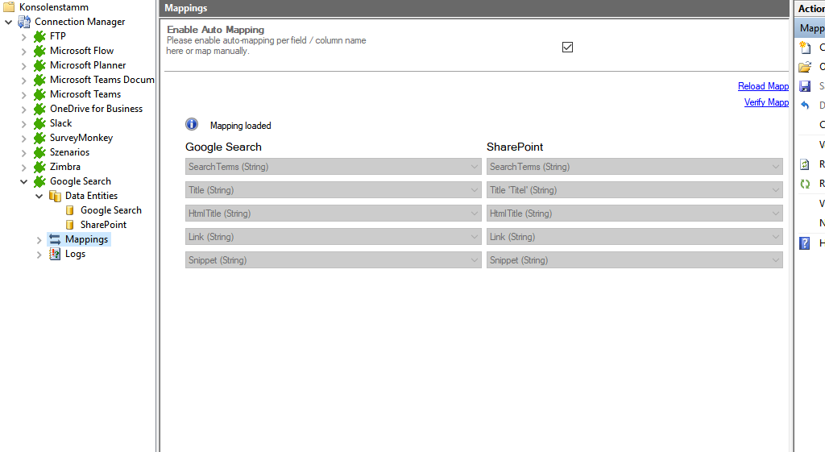Image resolution: width=825 pixels, height=452 pixels.
Task: Select the SharePoint data entity
Action: click(103, 225)
